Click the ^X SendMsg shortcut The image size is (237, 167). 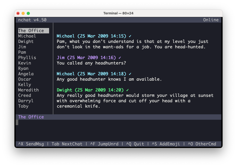31,144
